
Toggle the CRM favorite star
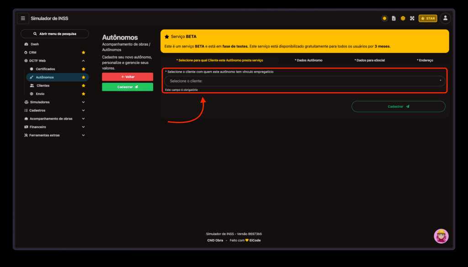[84, 52]
